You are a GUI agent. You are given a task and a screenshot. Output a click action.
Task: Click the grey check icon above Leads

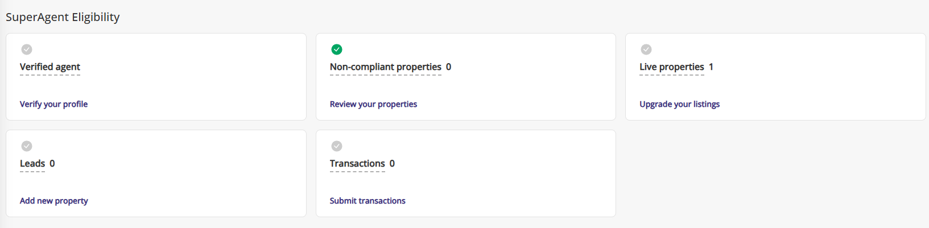tap(27, 146)
